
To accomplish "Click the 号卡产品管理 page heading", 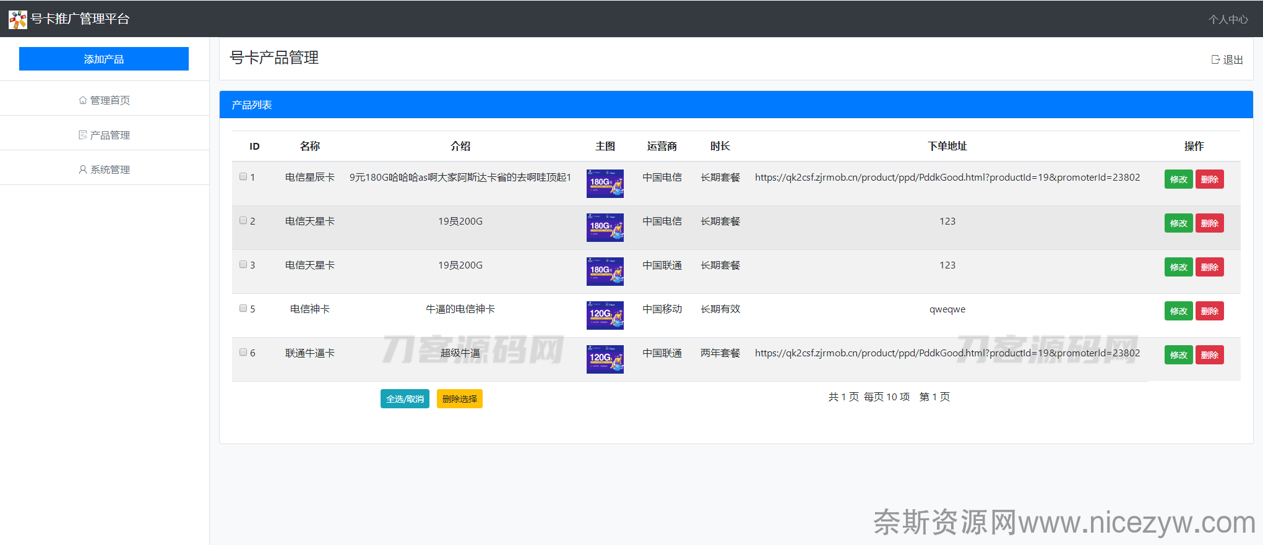I will [274, 58].
